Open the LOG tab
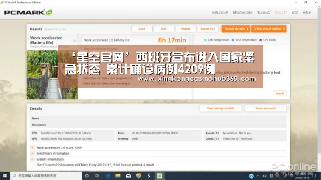 (295, 13)
